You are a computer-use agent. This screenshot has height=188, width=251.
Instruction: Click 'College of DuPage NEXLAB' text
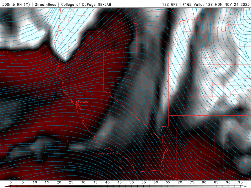(x=86, y=4)
